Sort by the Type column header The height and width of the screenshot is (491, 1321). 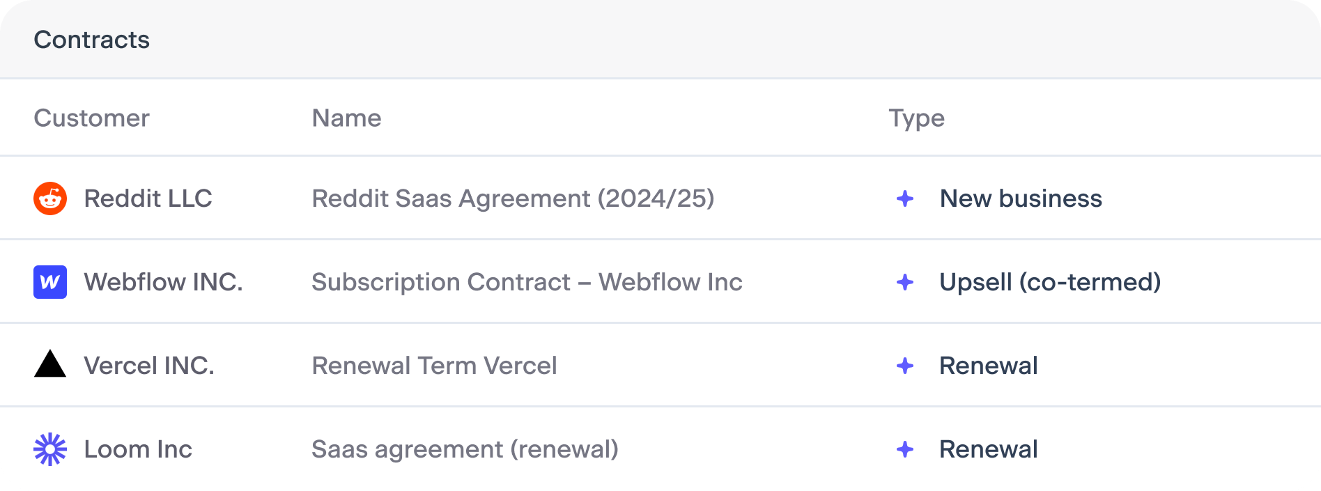pyautogui.click(x=916, y=119)
